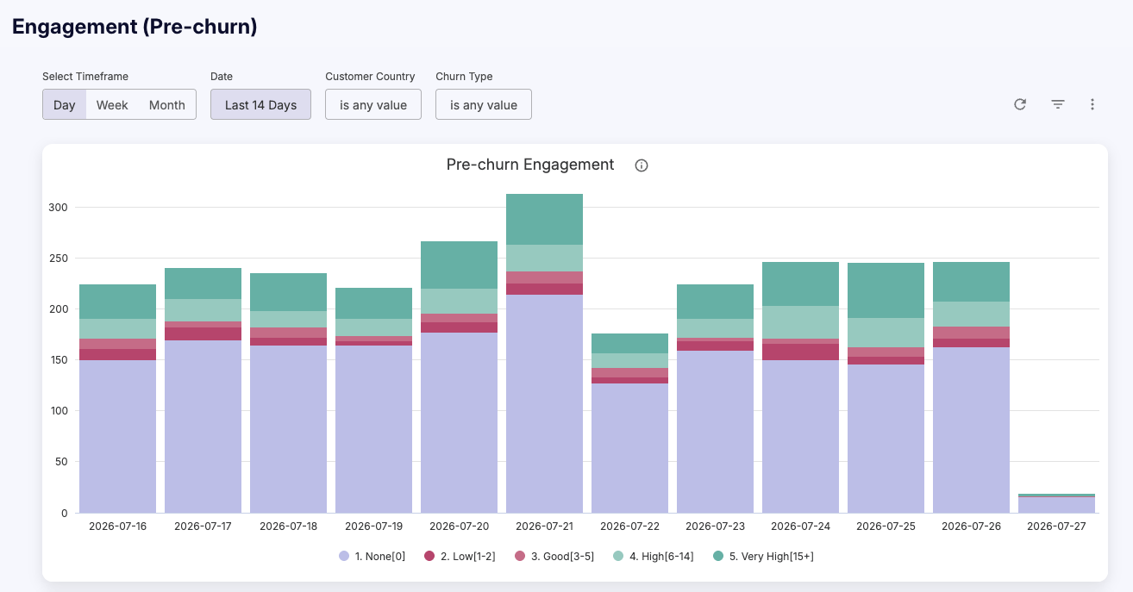Open the Last 14 Days date dropdown
This screenshot has height=592, width=1133.
pyautogui.click(x=260, y=104)
